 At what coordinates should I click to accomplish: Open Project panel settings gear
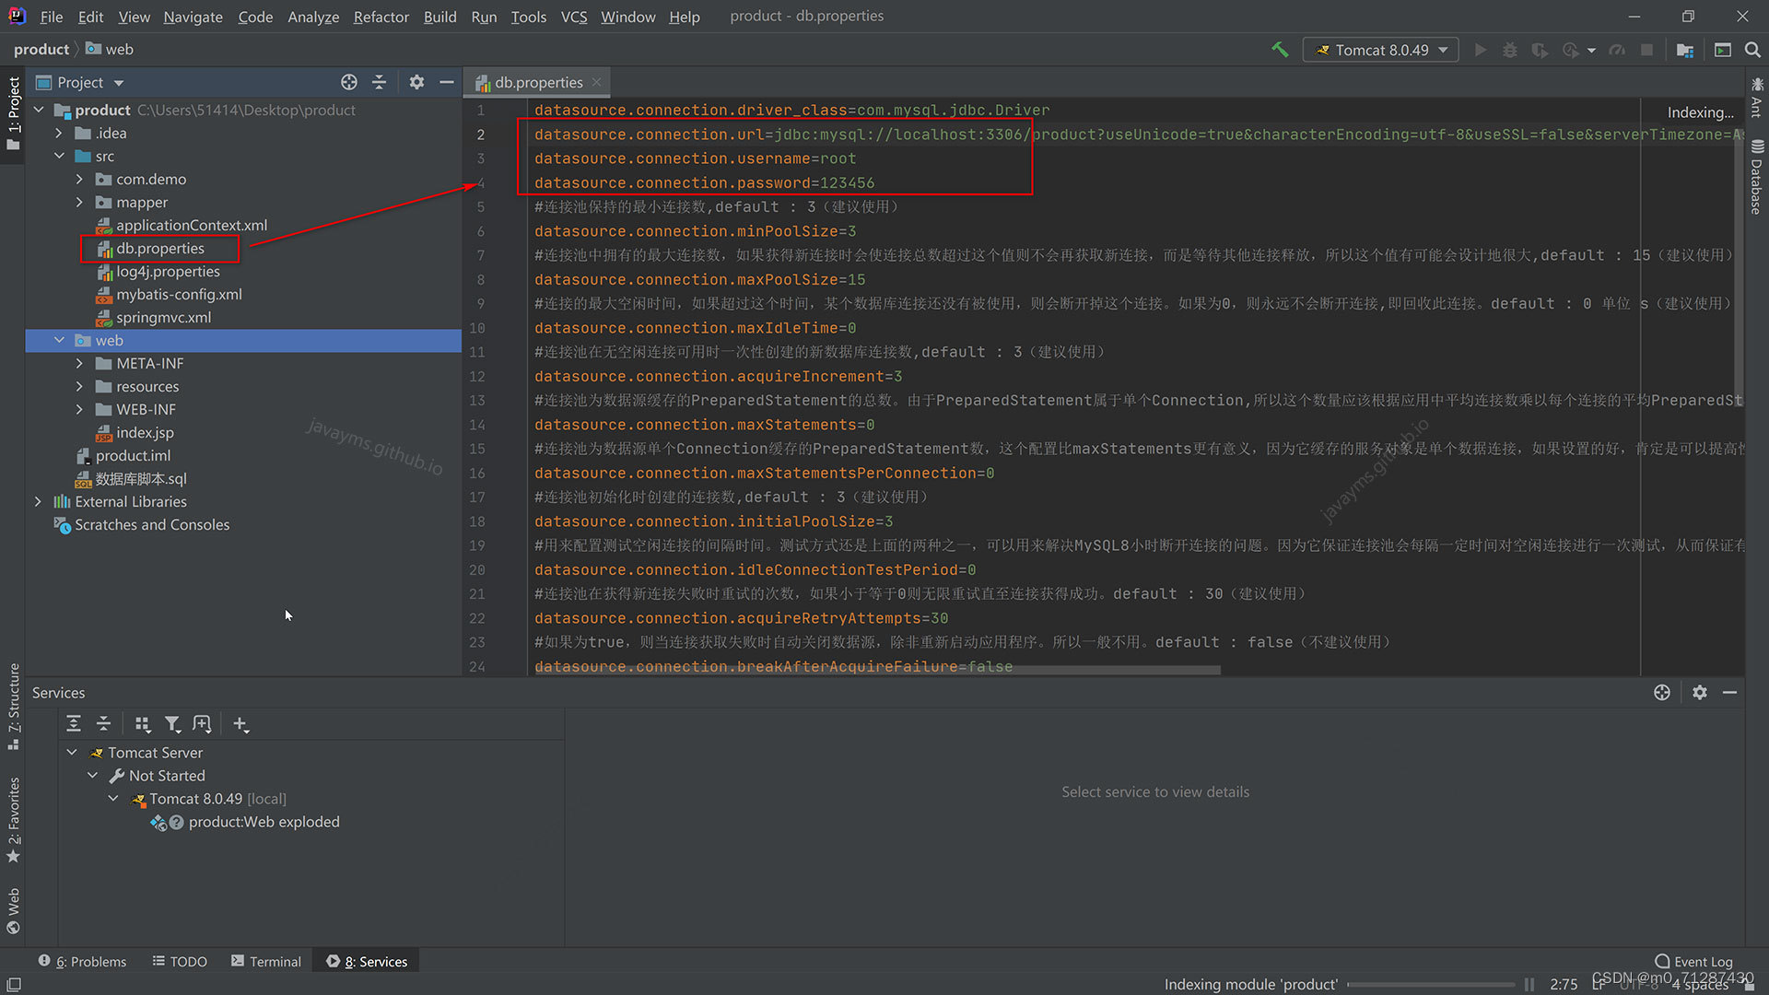tap(416, 82)
